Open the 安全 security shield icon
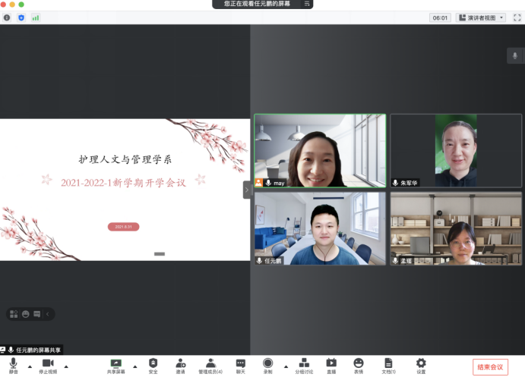525x377 pixels. (153, 365)
